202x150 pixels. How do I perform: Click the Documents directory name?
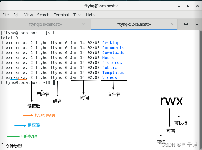[113, 48]
